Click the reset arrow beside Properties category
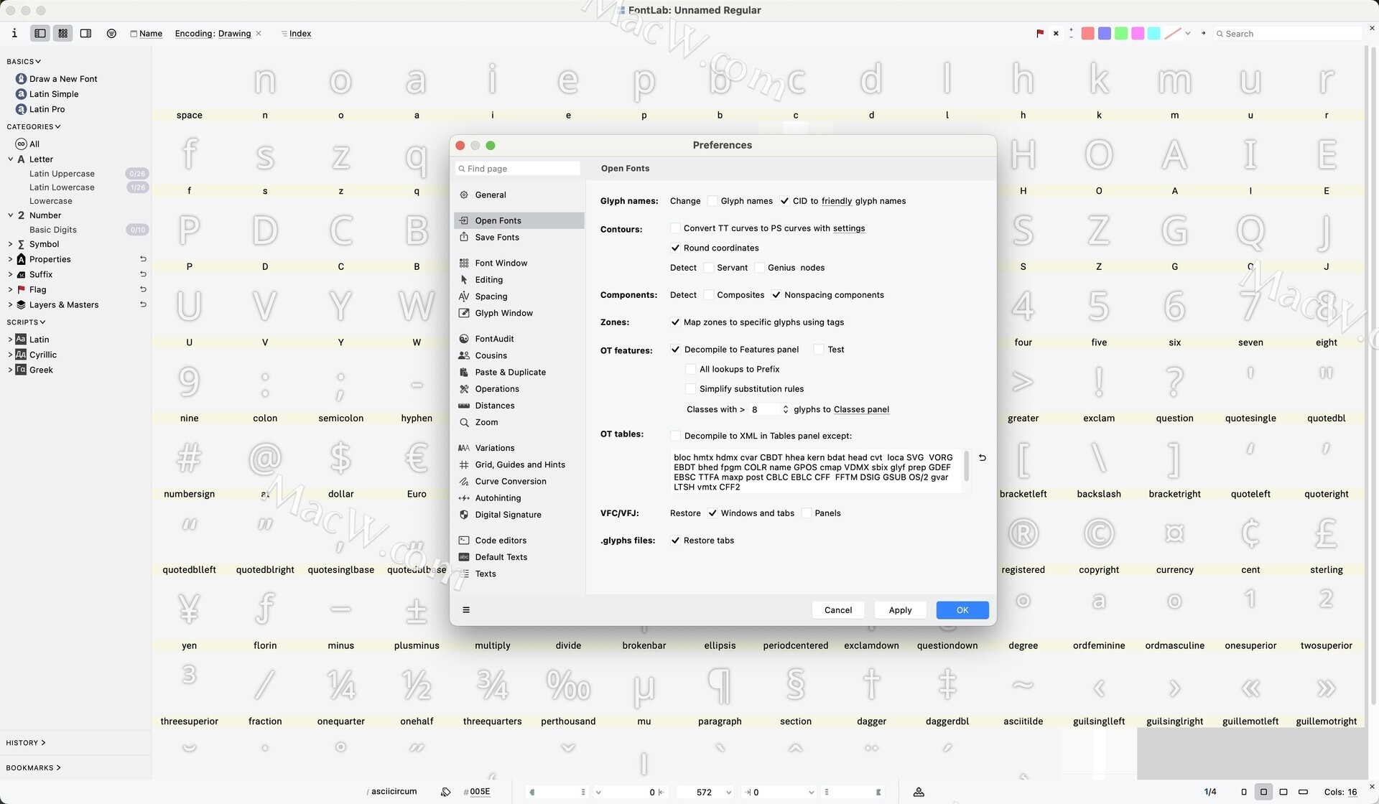The height and width of the screenshot is (804, 1379). 143,259
